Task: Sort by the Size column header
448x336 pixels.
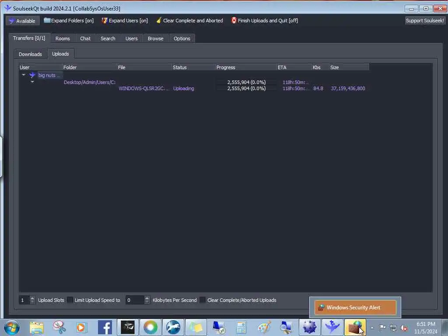Action: (349, 67)
